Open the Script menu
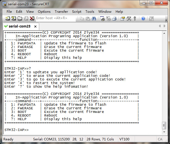Viewport: 170px width, 144px height. click(77, 12)
